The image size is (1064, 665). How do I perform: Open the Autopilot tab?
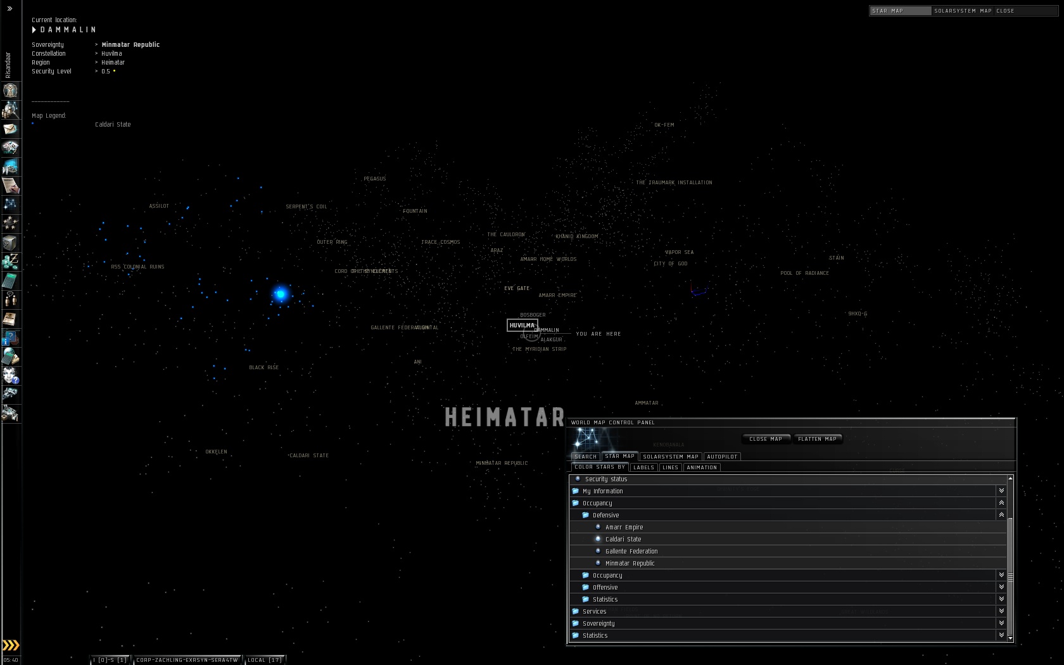(722, 457)
